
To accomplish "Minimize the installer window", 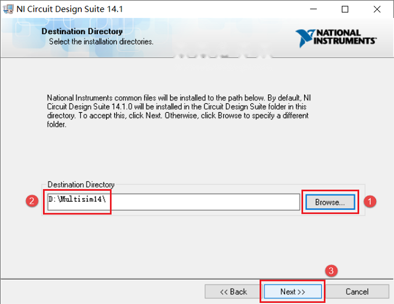I will (313, 9).
